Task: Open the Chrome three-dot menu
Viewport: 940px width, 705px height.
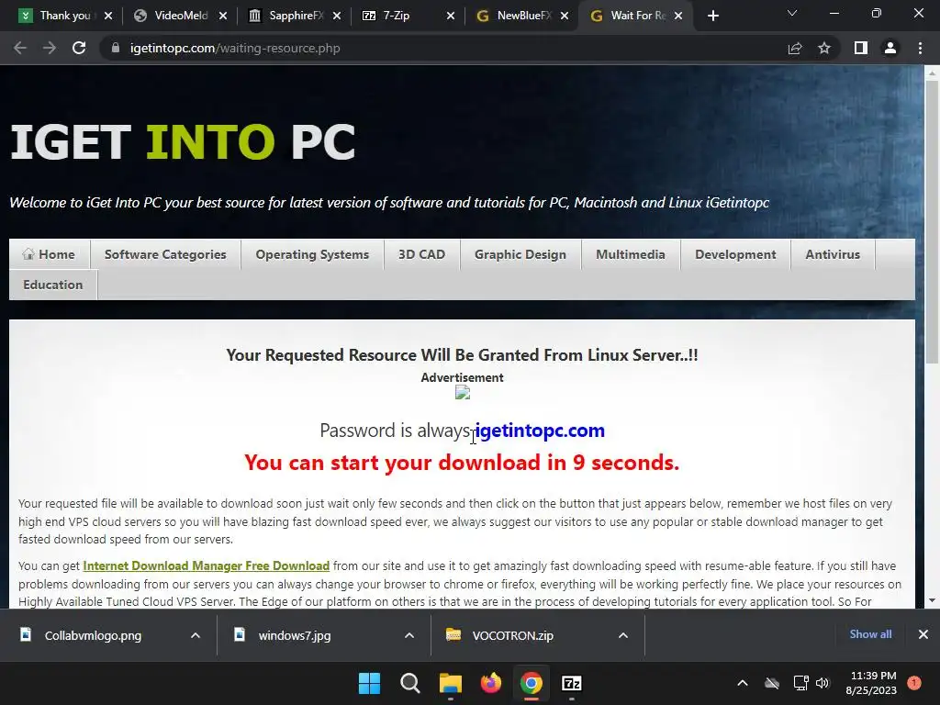Action: 920,48
